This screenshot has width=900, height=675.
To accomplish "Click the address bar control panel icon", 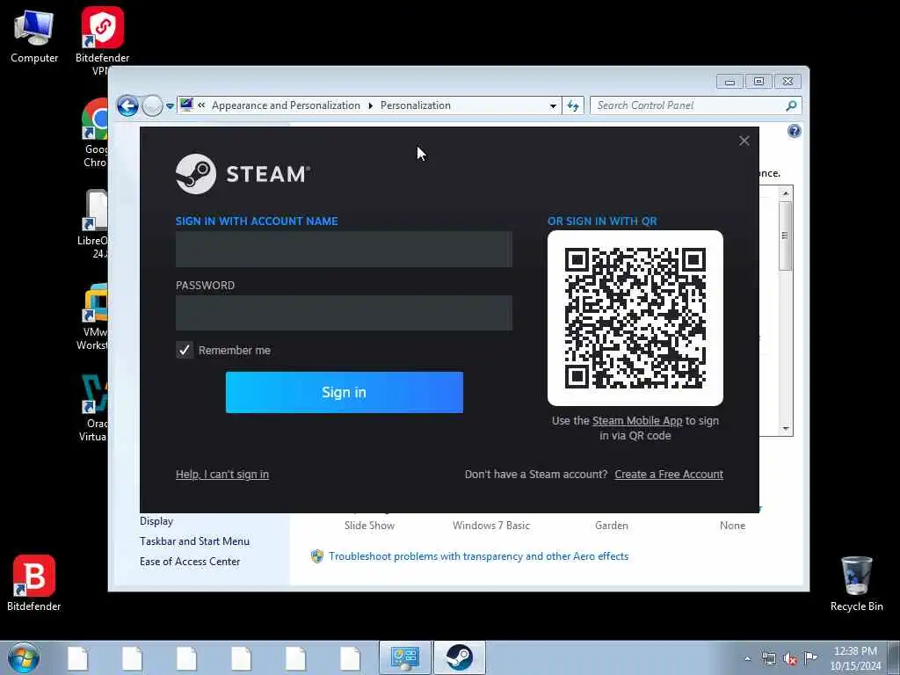I will [x=186, y=105].
